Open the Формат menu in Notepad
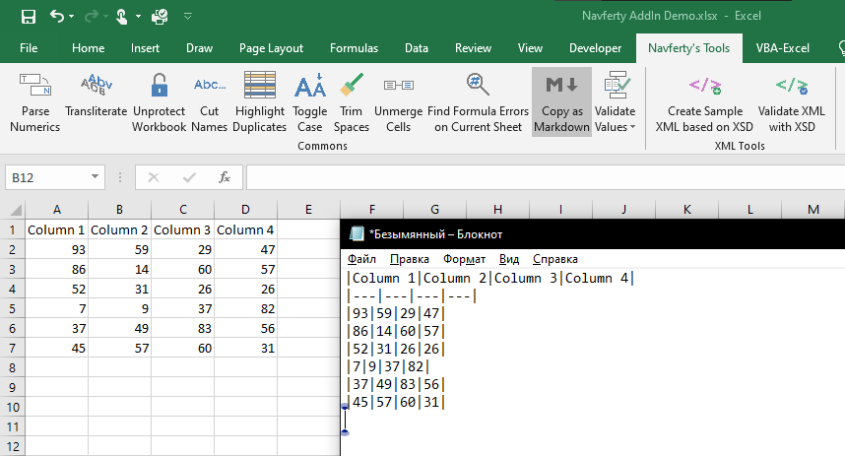Viewport: 845px width, 456px height. [x=465, y=259]
